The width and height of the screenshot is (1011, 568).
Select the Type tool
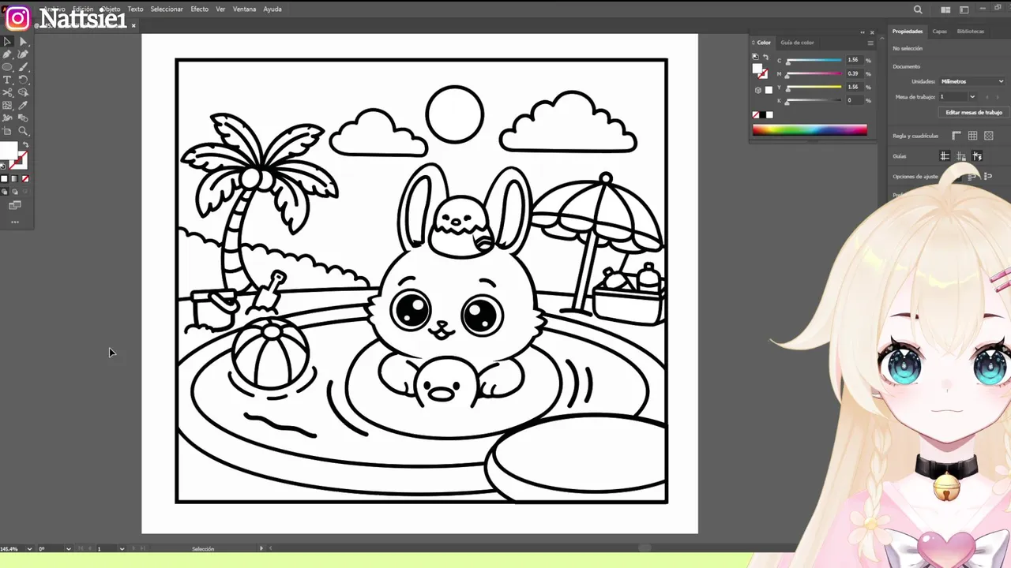pyautogui.click(x=7, y=80)
